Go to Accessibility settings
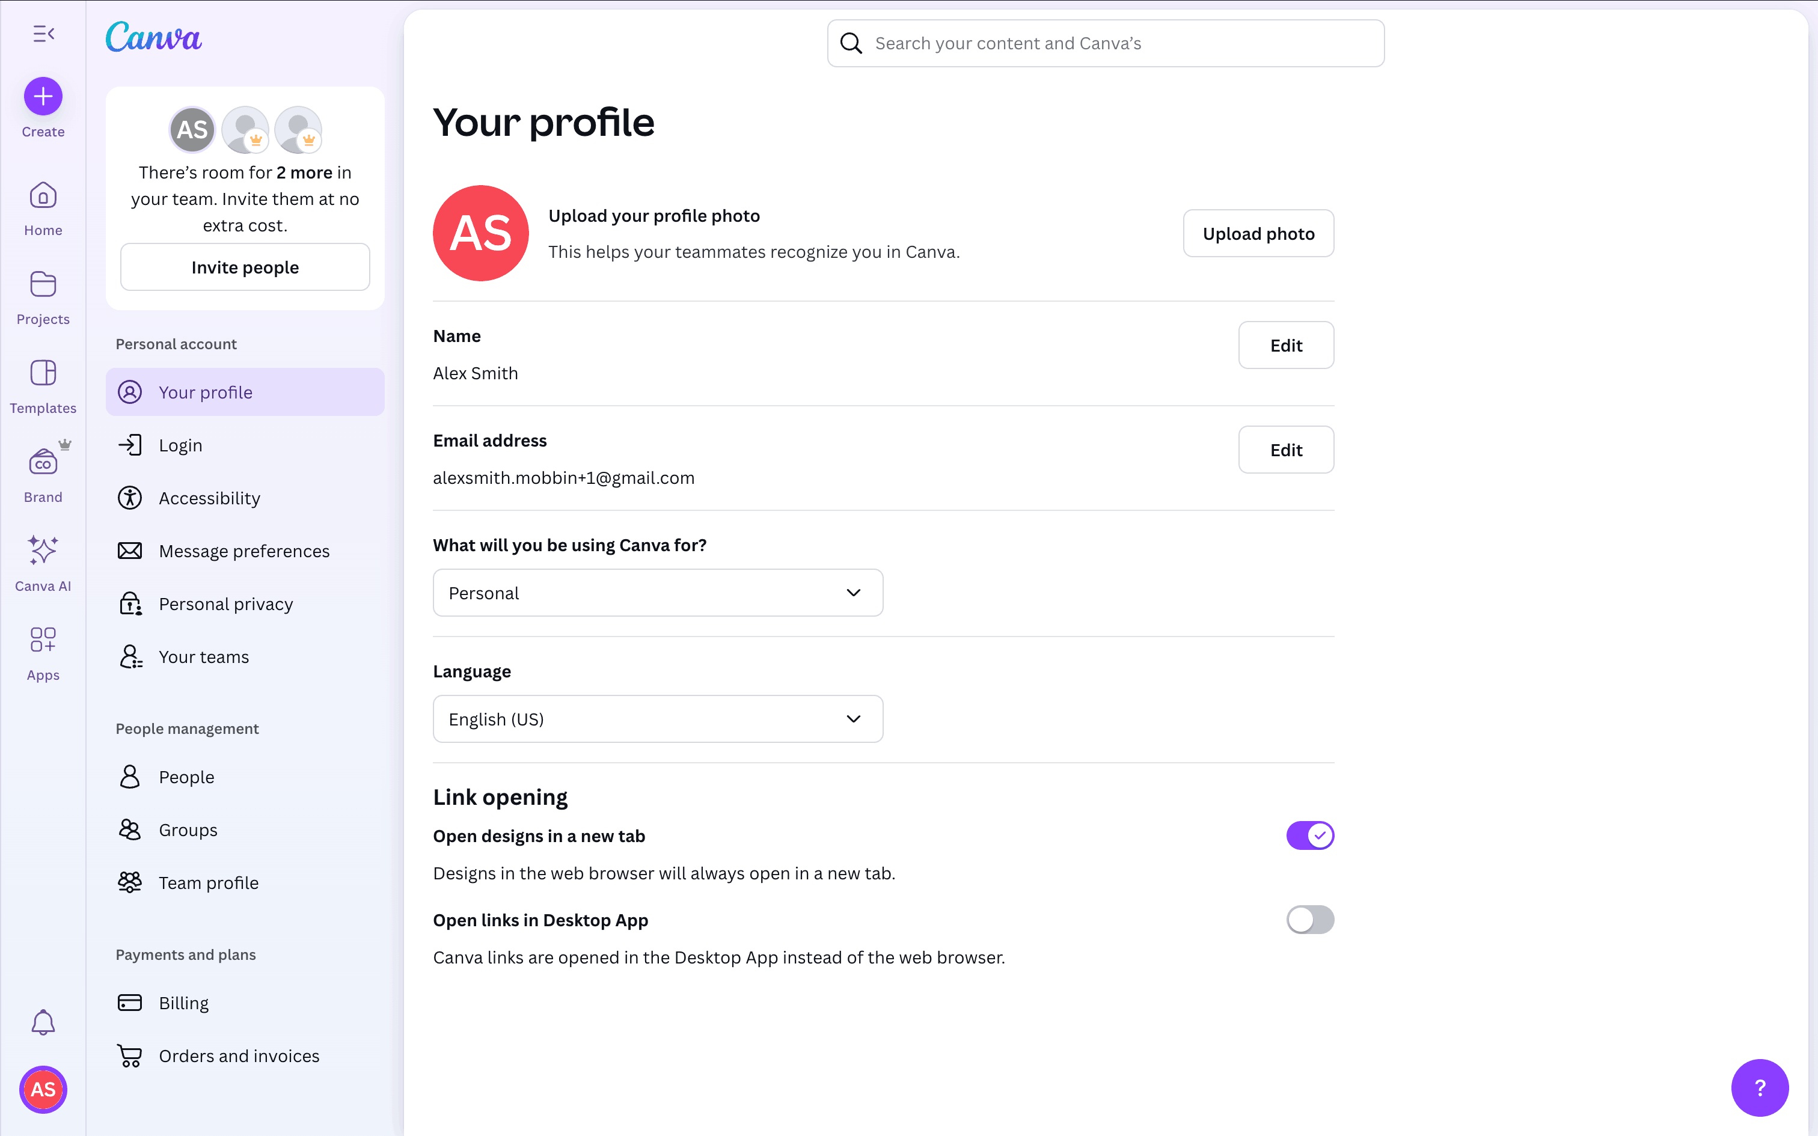 [x=210, y=498]
